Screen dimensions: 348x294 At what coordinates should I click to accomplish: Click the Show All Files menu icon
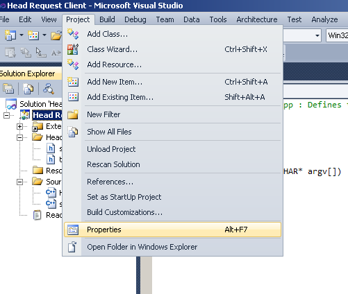[73, 132]
